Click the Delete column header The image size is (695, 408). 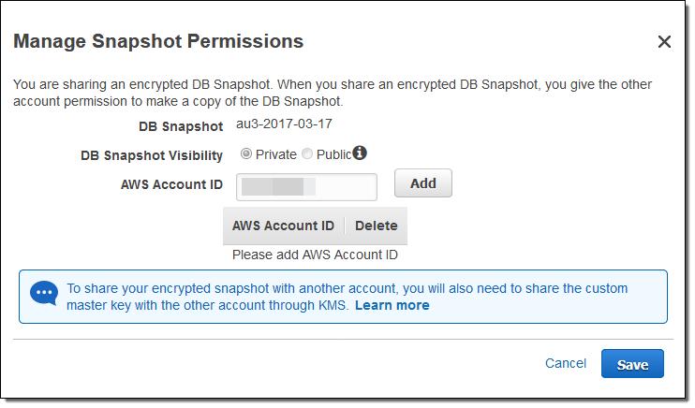click(x=376, y=226)
